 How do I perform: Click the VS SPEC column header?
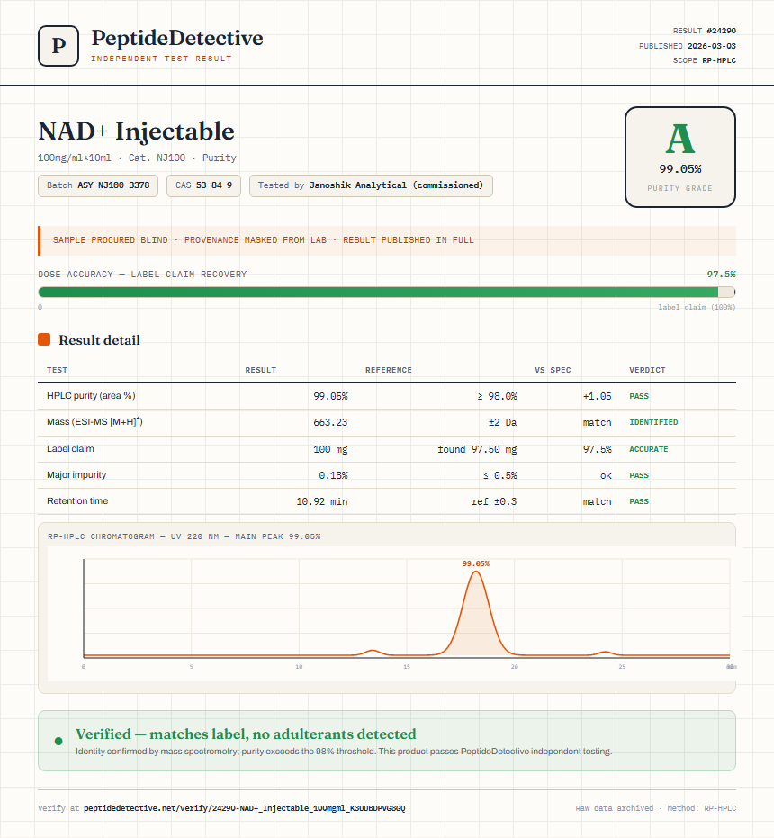tap(553, 370)
